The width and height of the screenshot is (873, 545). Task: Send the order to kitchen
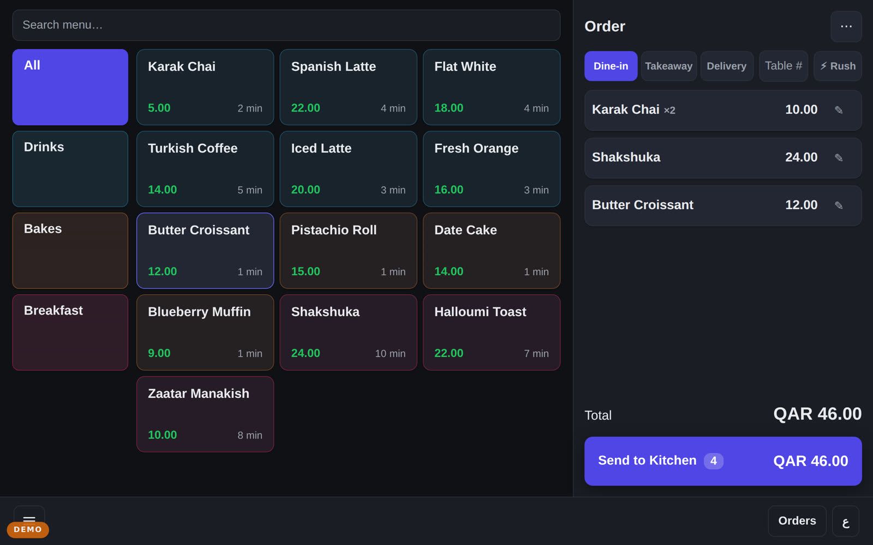[723, 461]
